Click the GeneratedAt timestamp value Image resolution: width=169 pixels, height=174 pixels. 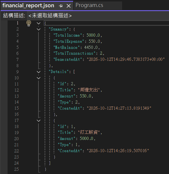(126, 59)
